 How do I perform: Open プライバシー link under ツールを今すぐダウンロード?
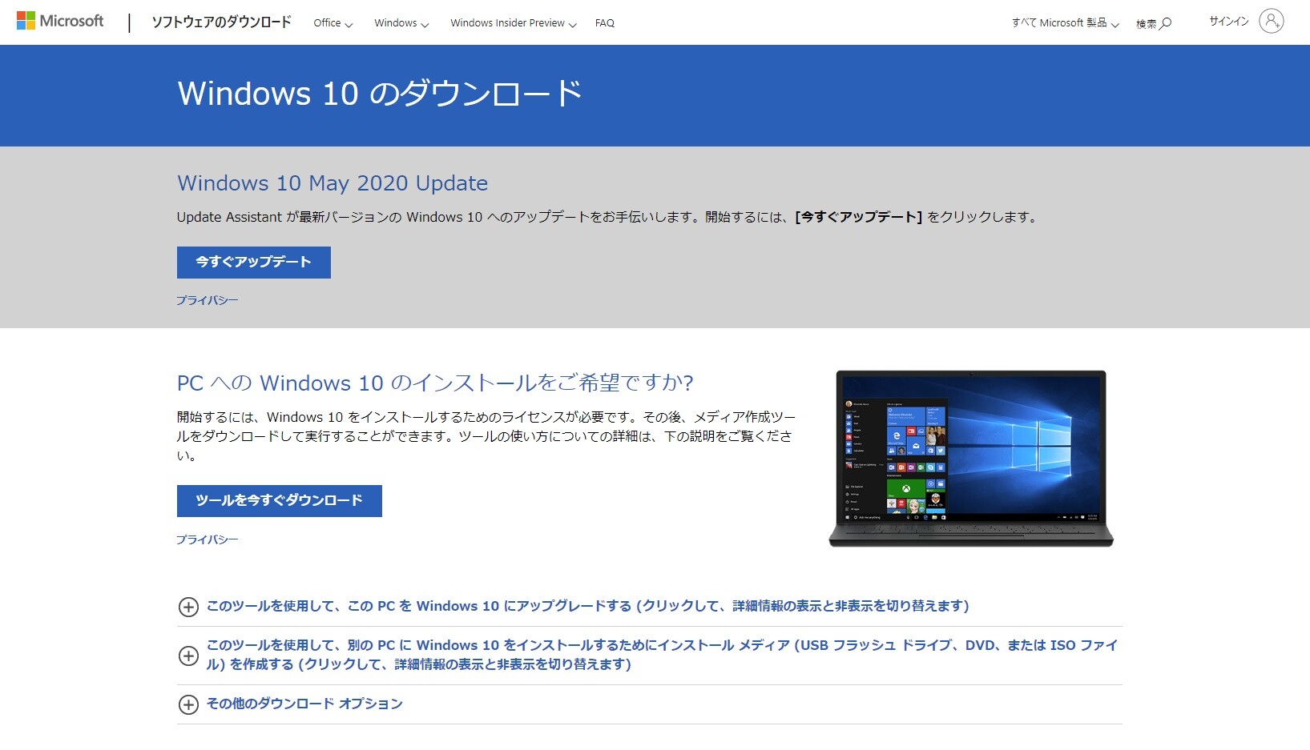click(208, 539)
